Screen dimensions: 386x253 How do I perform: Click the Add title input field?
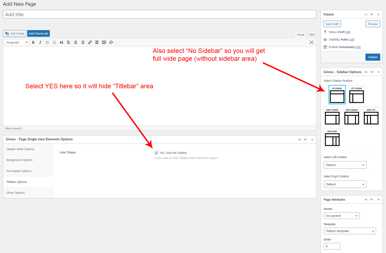159,14
